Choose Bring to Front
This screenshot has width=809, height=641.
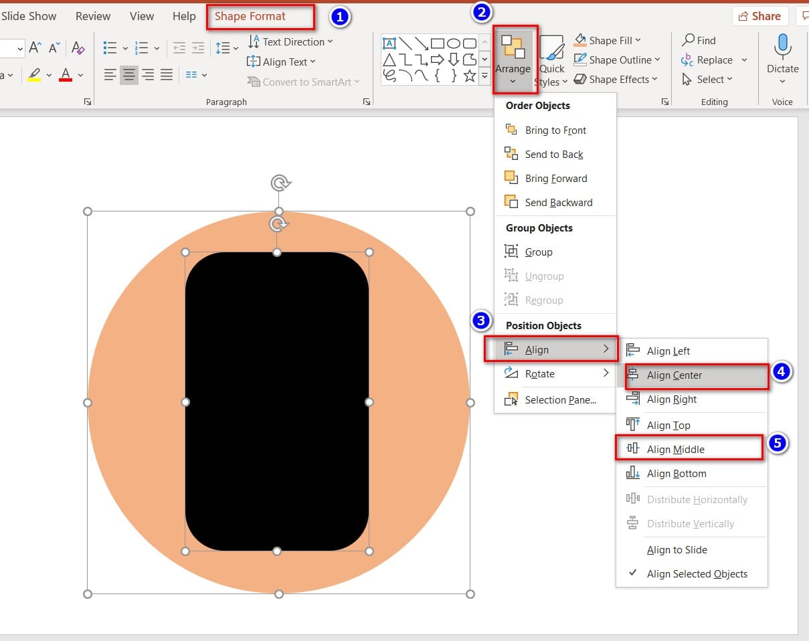[555, 130]
